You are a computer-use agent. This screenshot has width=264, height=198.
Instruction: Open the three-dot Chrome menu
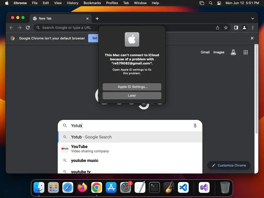click(x=253, y=28)
